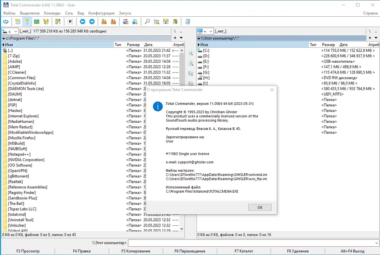Click the Pack files toolbar icon
380x255 pixels.
(104, 22)
